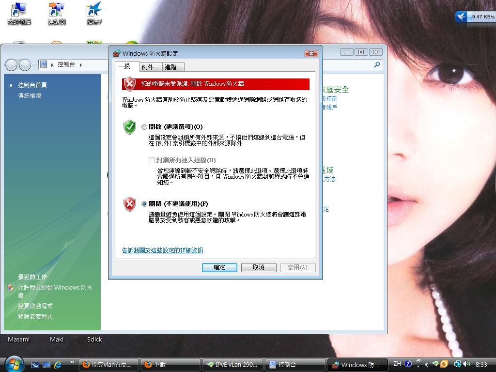
Task: Open the 開完vlan Firefox taskbar item
Action: [108, 365]
